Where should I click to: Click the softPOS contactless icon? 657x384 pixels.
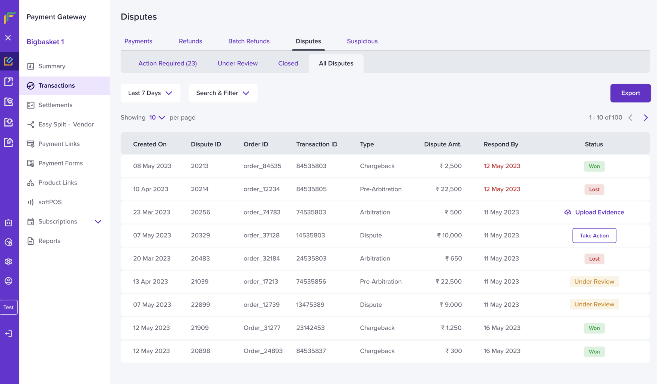tap(31, 202)
